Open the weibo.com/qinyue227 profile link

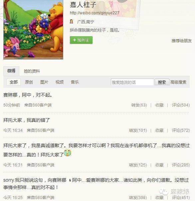95,13
